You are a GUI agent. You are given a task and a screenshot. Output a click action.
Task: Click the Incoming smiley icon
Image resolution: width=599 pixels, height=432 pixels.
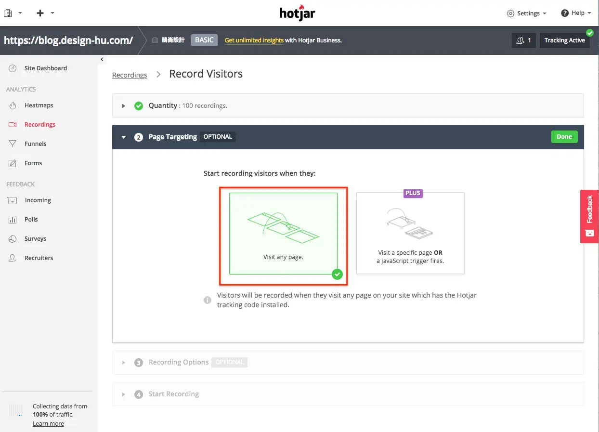[x=13, y=200]
